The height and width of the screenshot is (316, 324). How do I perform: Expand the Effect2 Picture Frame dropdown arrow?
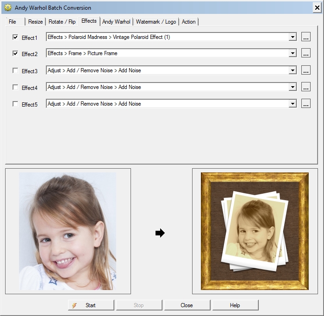click(293, 53)
